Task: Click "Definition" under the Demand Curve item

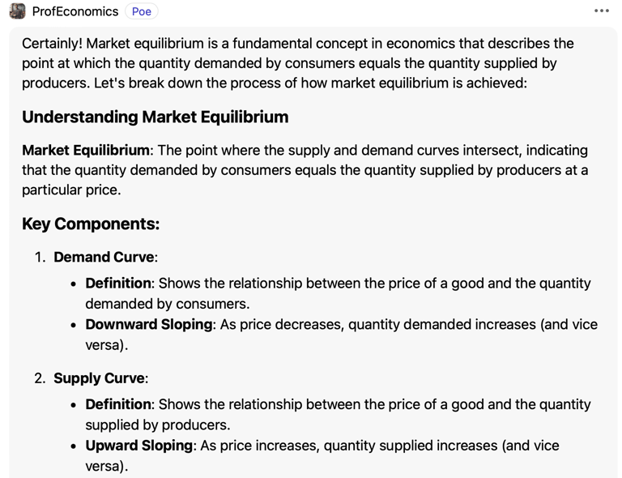Action: point(118,284)
